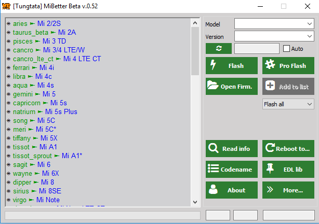Click the EDL lib button label

tap(293, 170)
